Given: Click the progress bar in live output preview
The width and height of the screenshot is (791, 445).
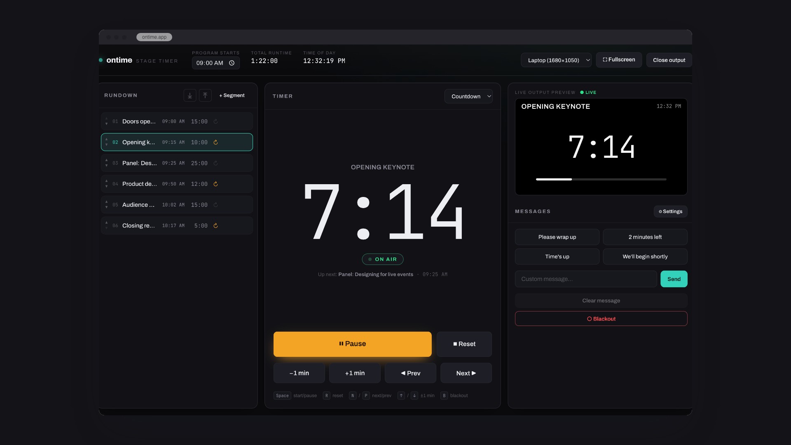Looking at the screenshot, I should click(601, 180).
